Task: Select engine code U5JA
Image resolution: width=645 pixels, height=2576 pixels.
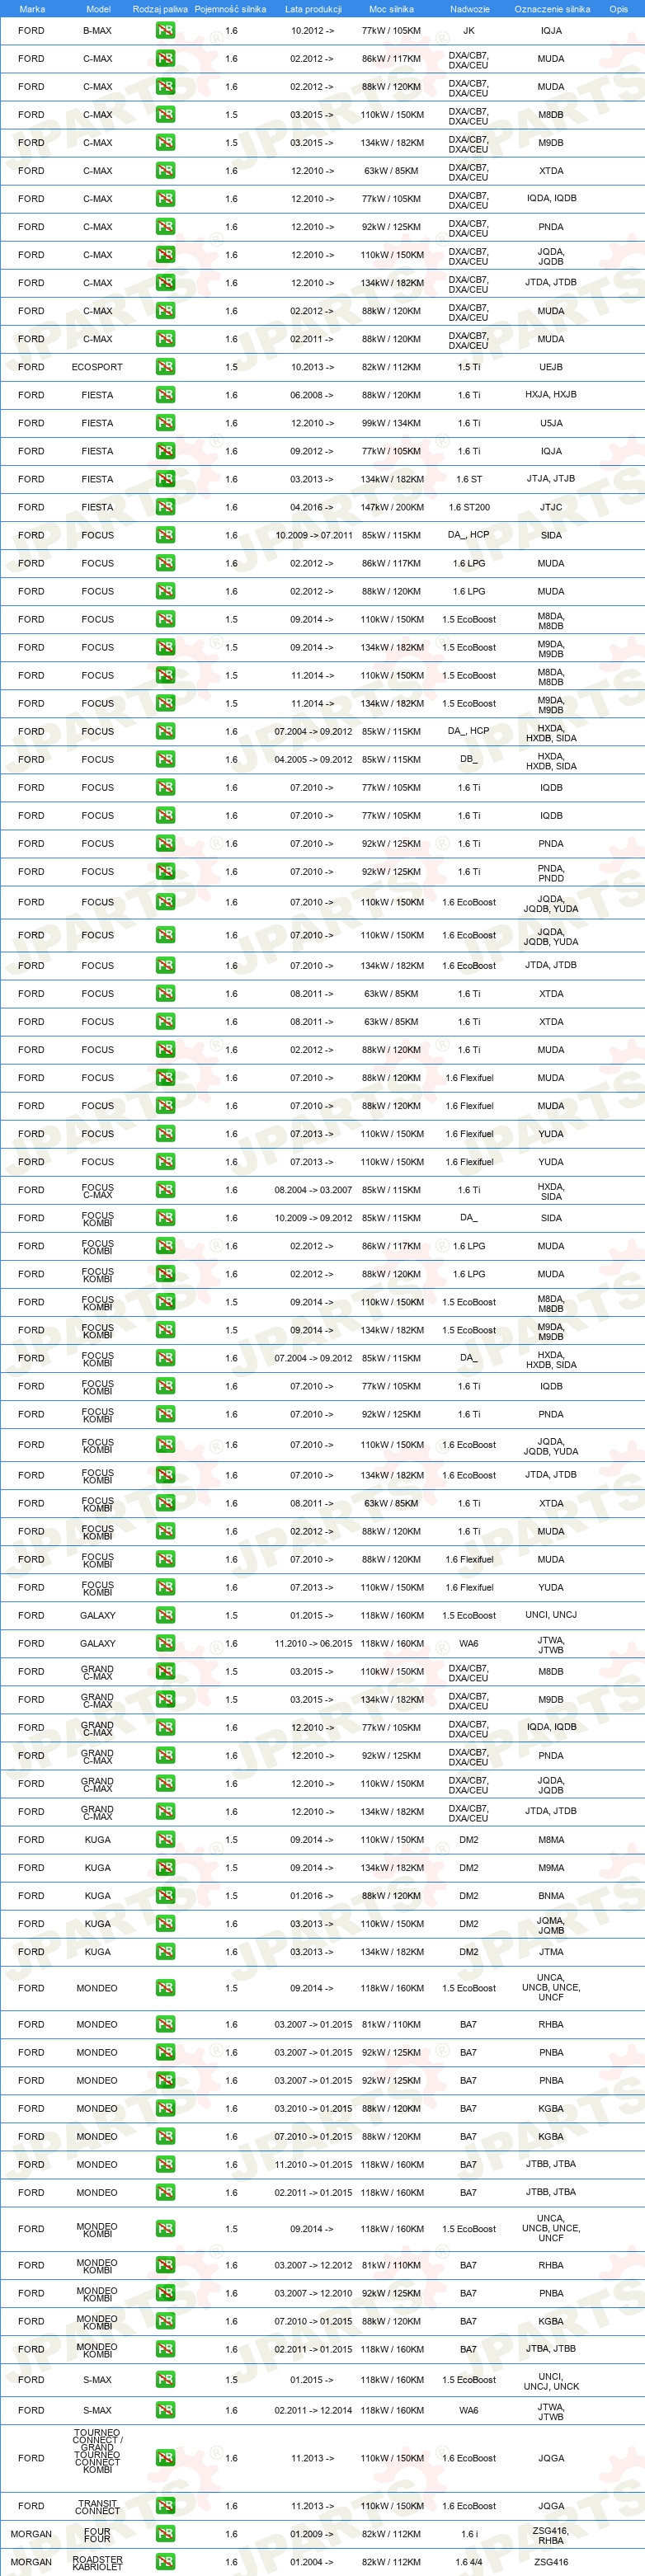Action: click(551, 423)
